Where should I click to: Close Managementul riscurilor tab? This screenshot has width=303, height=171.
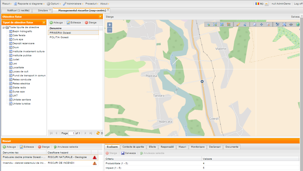point(108,10)
